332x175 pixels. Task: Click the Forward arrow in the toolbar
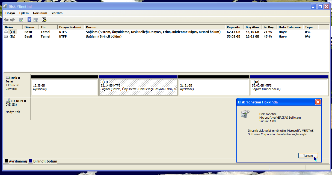click(x=12, y=20)
